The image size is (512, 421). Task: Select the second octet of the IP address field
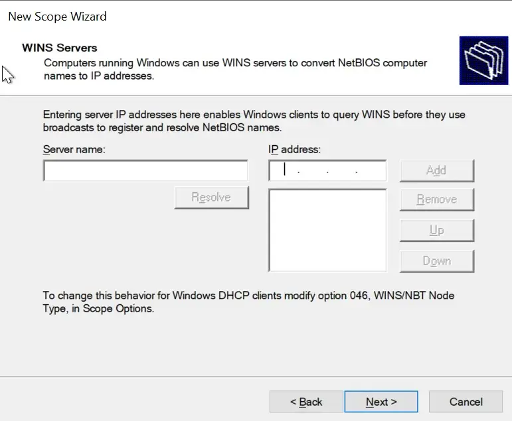tap(313, 171)
